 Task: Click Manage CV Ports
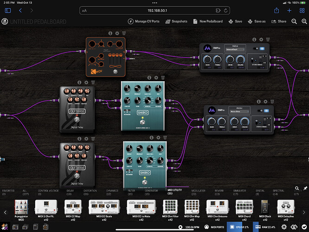(x=144, y=21)
